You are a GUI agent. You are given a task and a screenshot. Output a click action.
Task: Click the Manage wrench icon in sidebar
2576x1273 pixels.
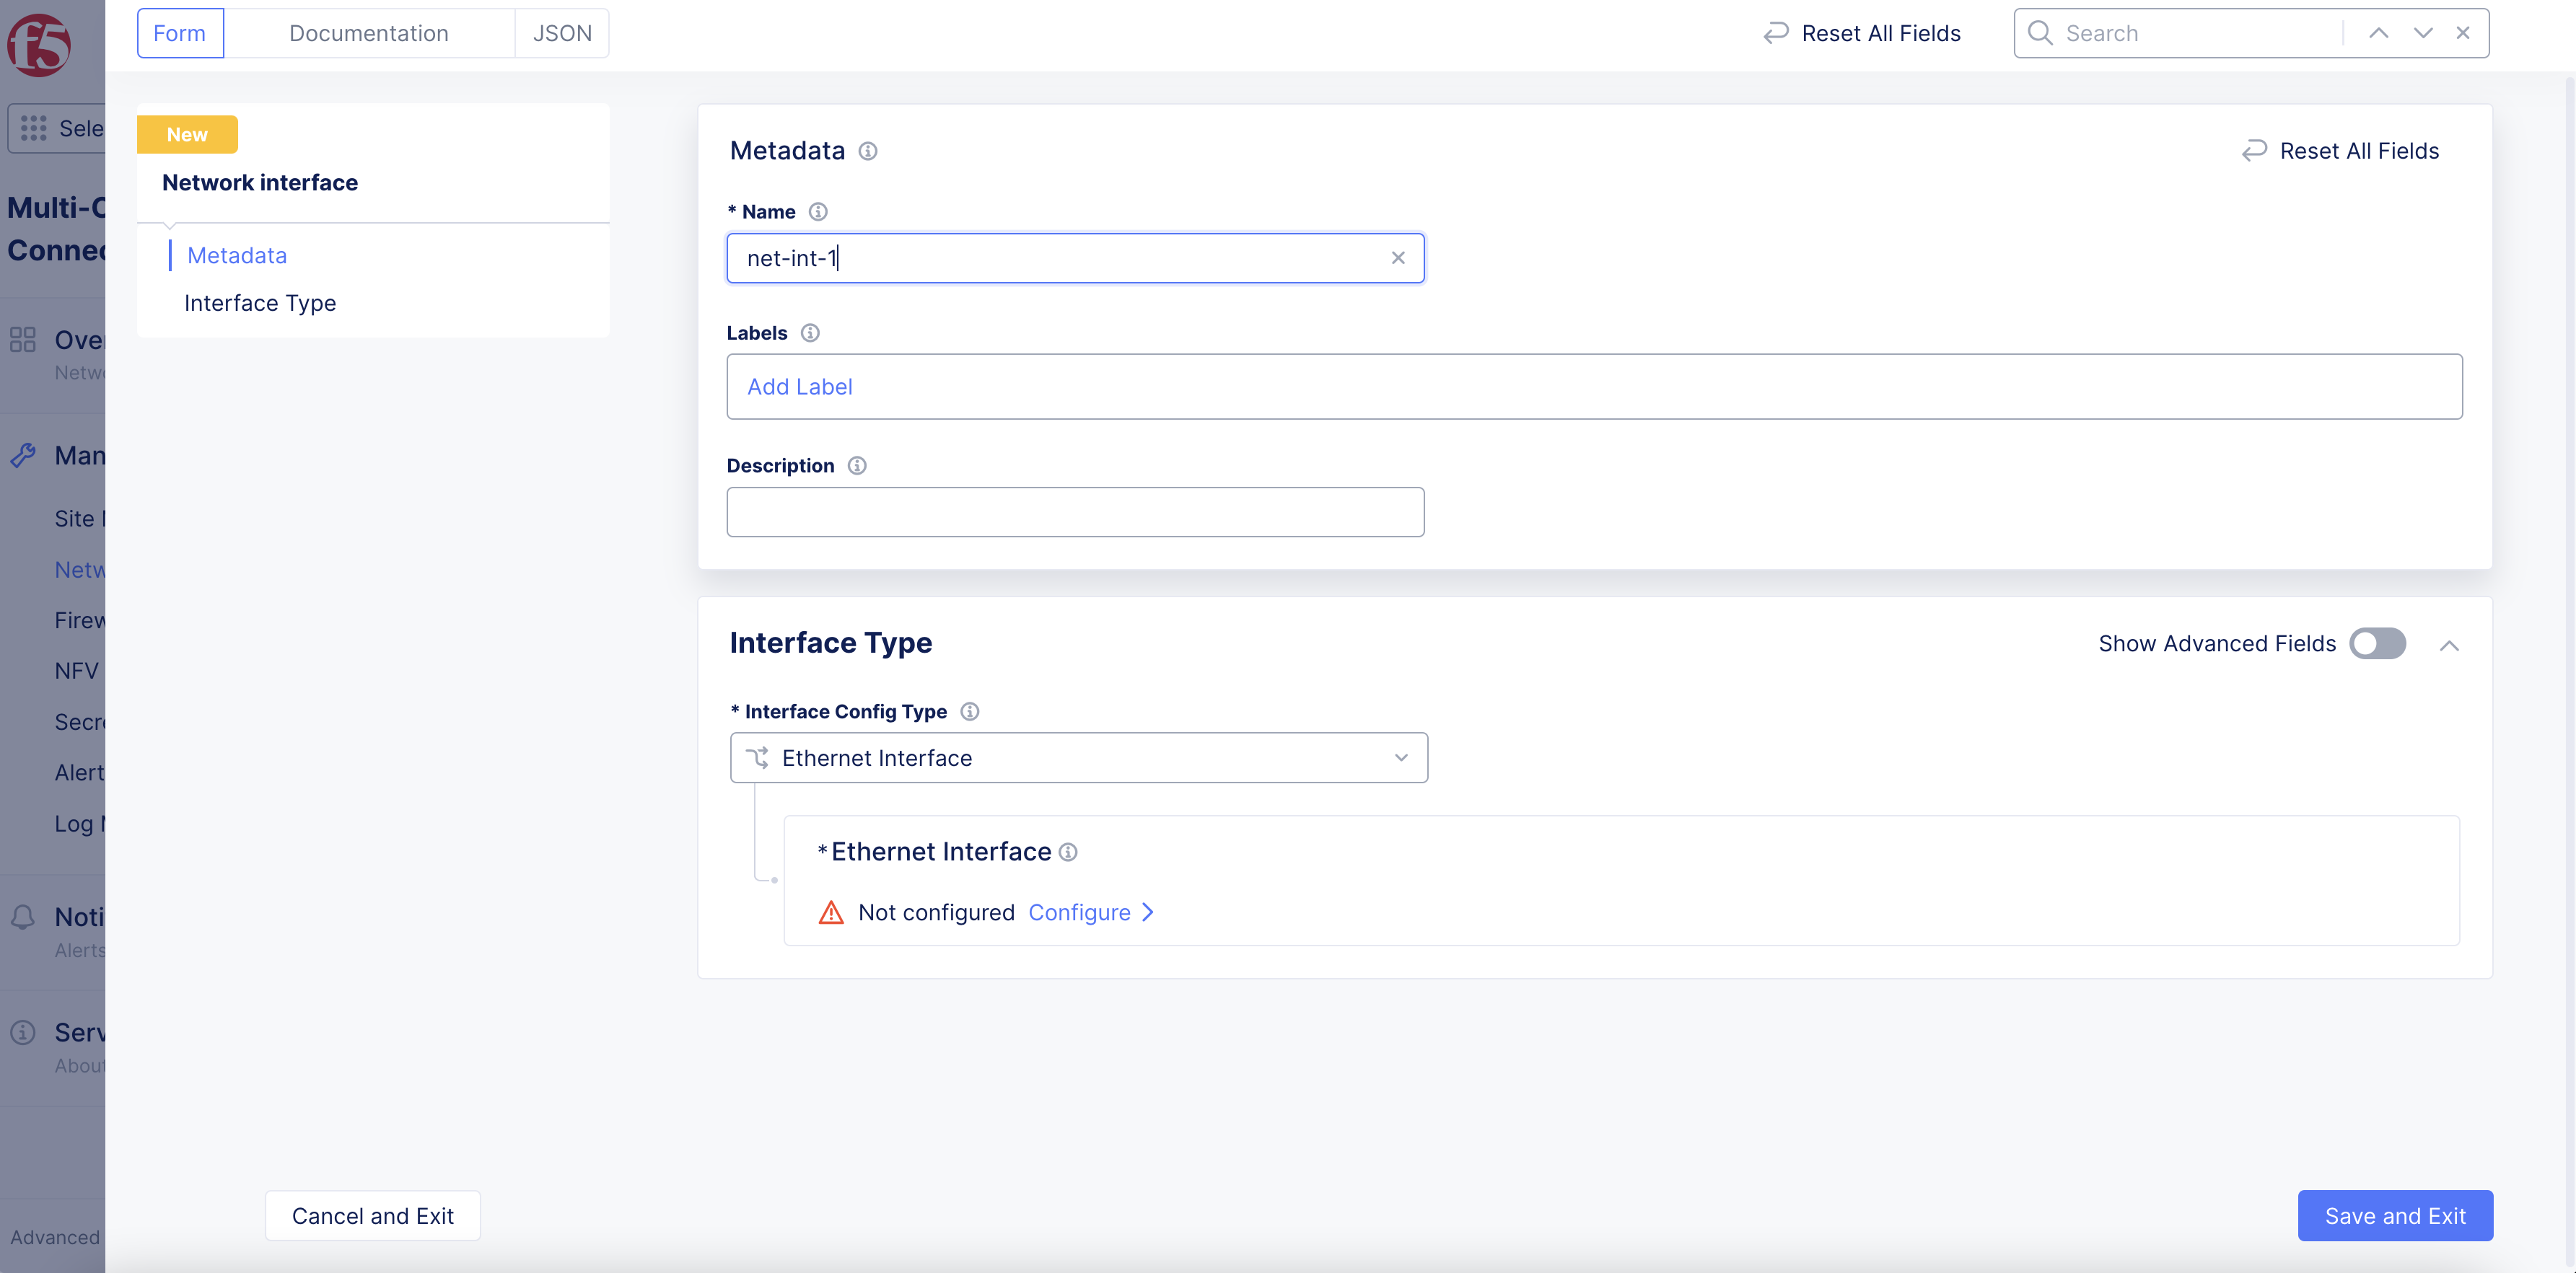pyautogui.click(x=23, y=454)
